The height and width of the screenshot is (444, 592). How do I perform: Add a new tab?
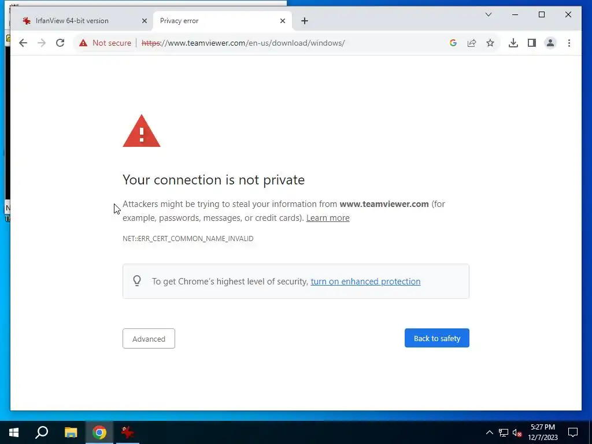305,21
